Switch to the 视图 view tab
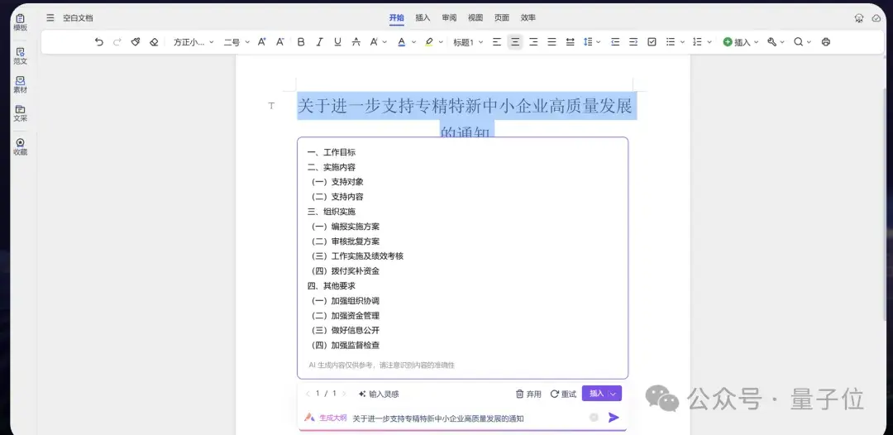 pos(475,17)
